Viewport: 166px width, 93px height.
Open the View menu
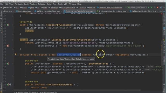tap(11, 4)
